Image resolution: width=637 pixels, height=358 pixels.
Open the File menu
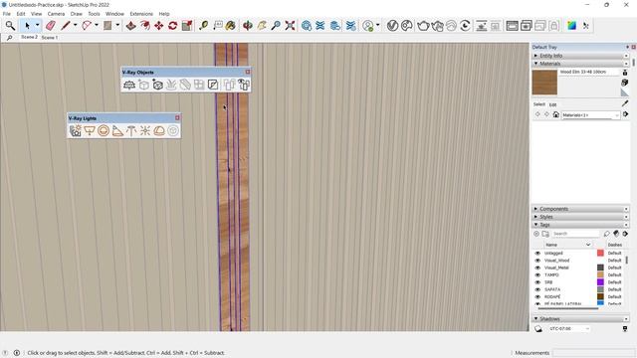coord(7,14)
